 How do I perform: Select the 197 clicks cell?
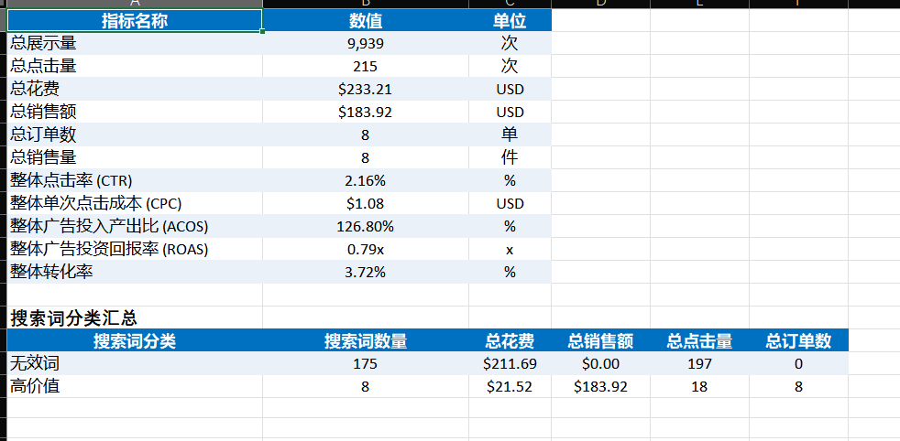[699, 363]
